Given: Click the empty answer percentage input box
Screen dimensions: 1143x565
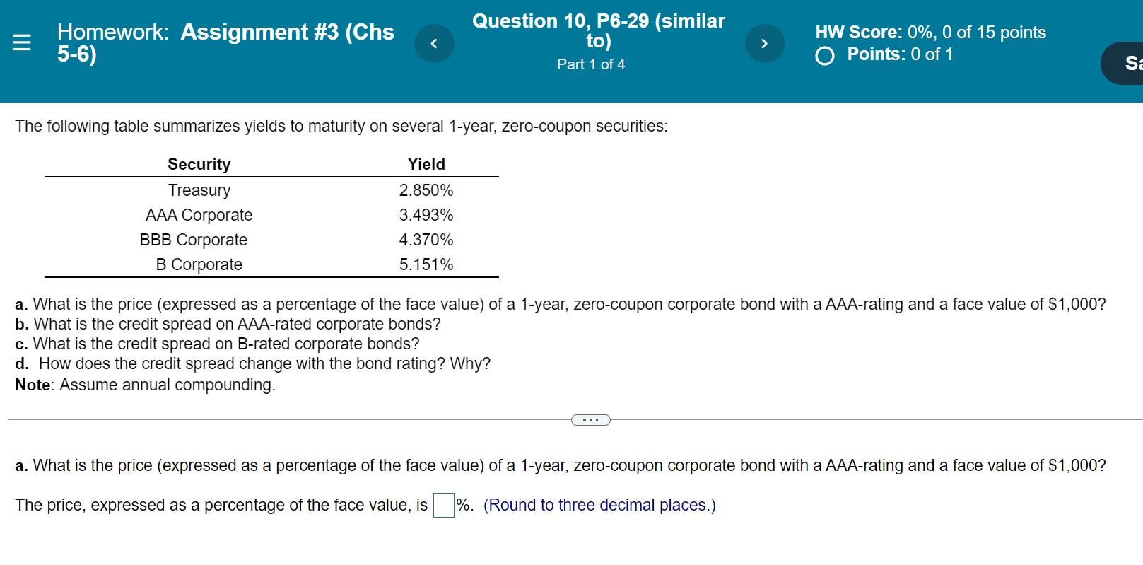Looking at the screenshot, I should pyautogui.click(x=443, y=505).
